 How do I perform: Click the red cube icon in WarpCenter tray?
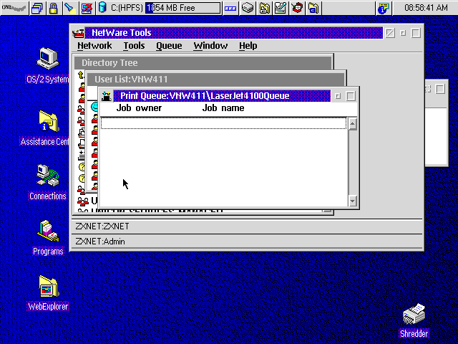coord(297,8)
